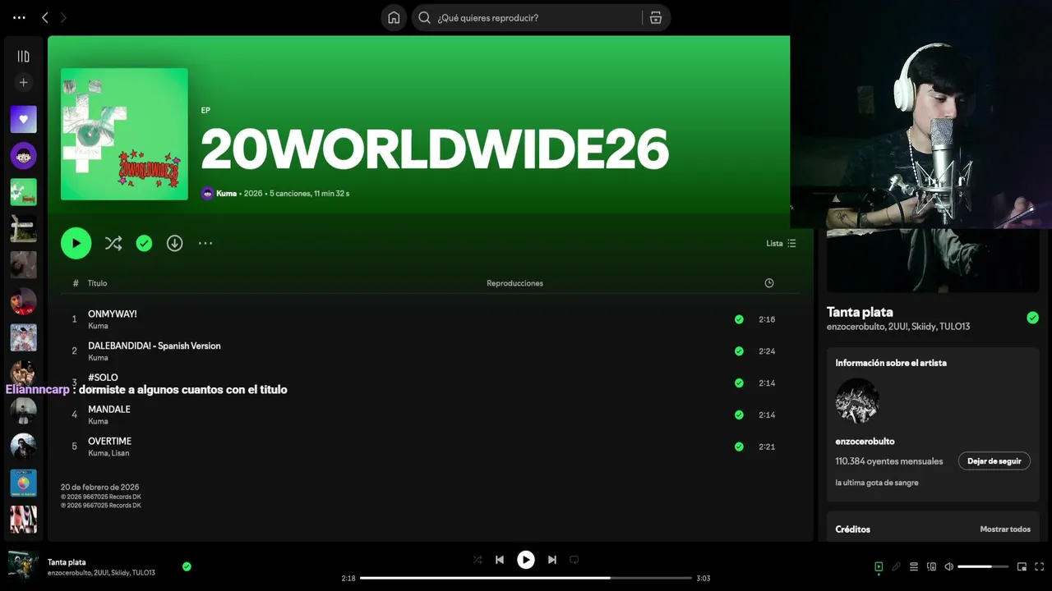Viewport: 1052px width, 591px height.
Task: Open Tanta plata title in right panel
Action: pos(860,312)
